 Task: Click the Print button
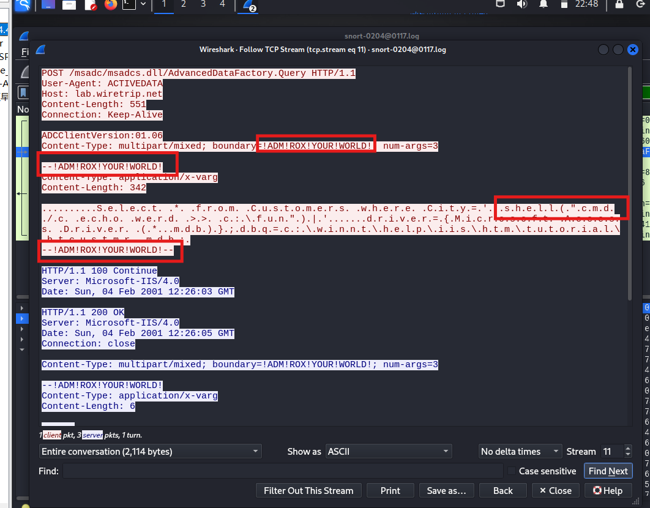390,491
